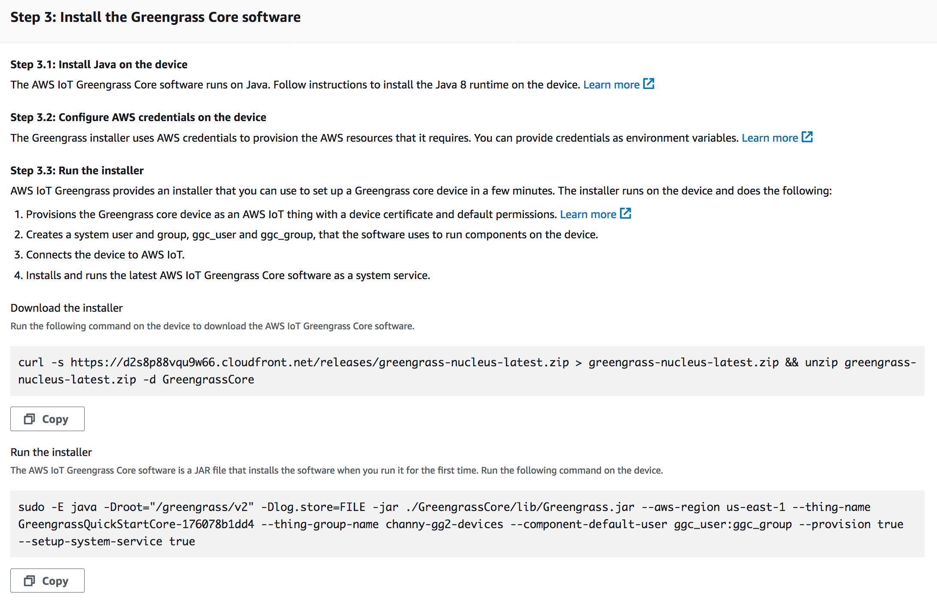Viewport: 937px width, 602px height.
Task: Click external link icon after default permissions
Action: (625, 213)
